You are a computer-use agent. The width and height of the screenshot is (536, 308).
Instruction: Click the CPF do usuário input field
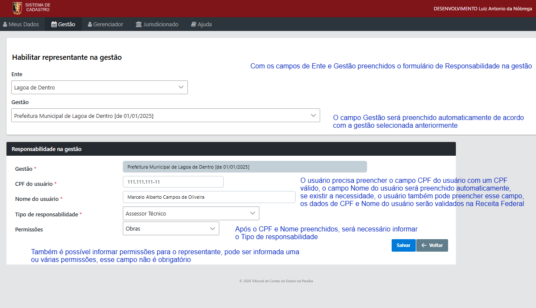click(173, 182)
